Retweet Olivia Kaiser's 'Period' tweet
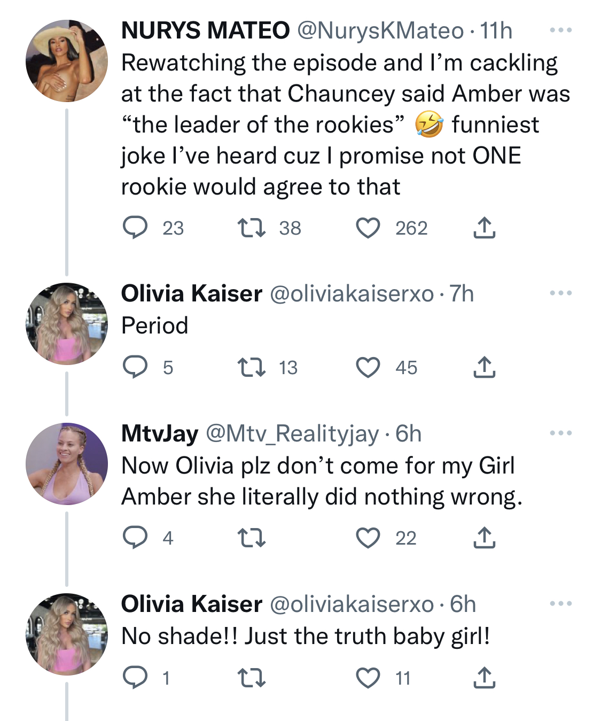 click(251, 368)
